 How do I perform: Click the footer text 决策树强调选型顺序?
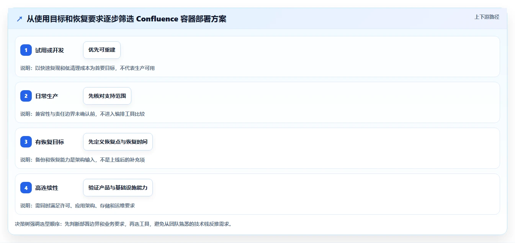[38, 224]
